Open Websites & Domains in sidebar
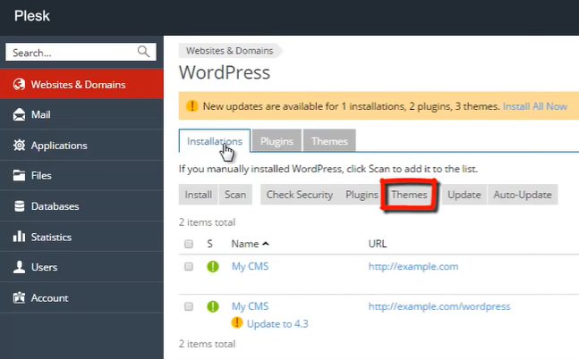 (x=81, y=84)
